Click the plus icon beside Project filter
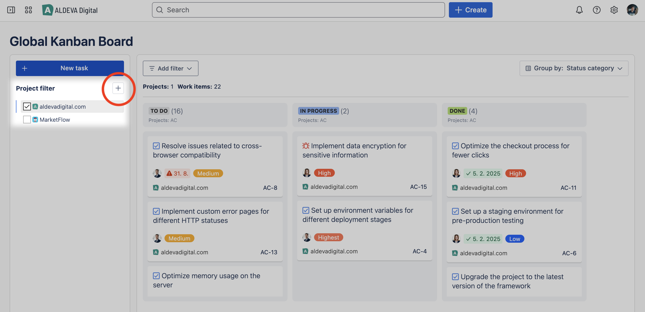The height and width of the screenshot is (312, 645). [x=118, y=88]
